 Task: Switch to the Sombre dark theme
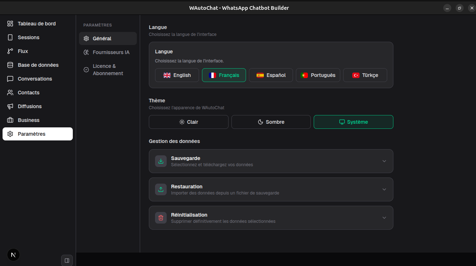pyautogui.click(x=271, y=122)
